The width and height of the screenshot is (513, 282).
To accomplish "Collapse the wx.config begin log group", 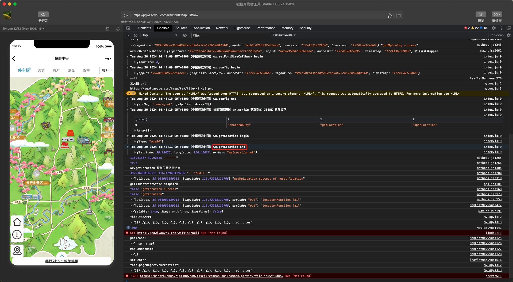I will tap(128, 68).
